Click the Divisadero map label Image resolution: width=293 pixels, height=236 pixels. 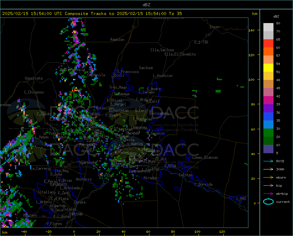(x=159, y=113)
